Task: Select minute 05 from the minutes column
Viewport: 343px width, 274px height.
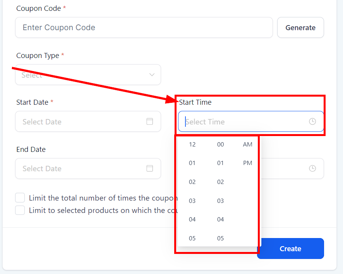Action: click(220, 238)
